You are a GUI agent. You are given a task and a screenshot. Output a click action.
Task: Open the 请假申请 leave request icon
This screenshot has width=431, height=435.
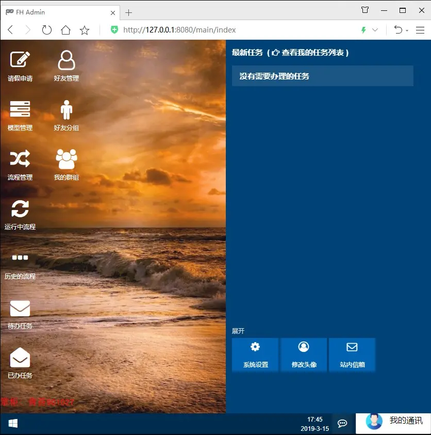pyautogui.click(x=20, y=66)
